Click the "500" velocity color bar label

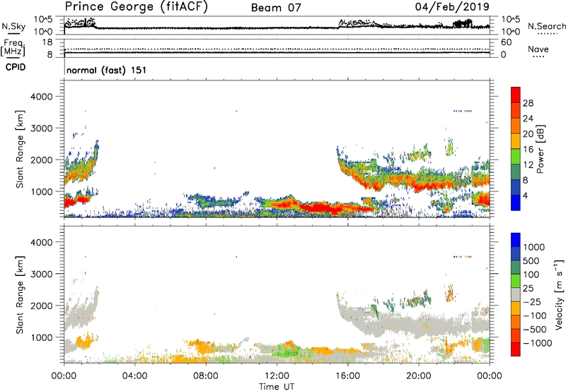[531, 260]
